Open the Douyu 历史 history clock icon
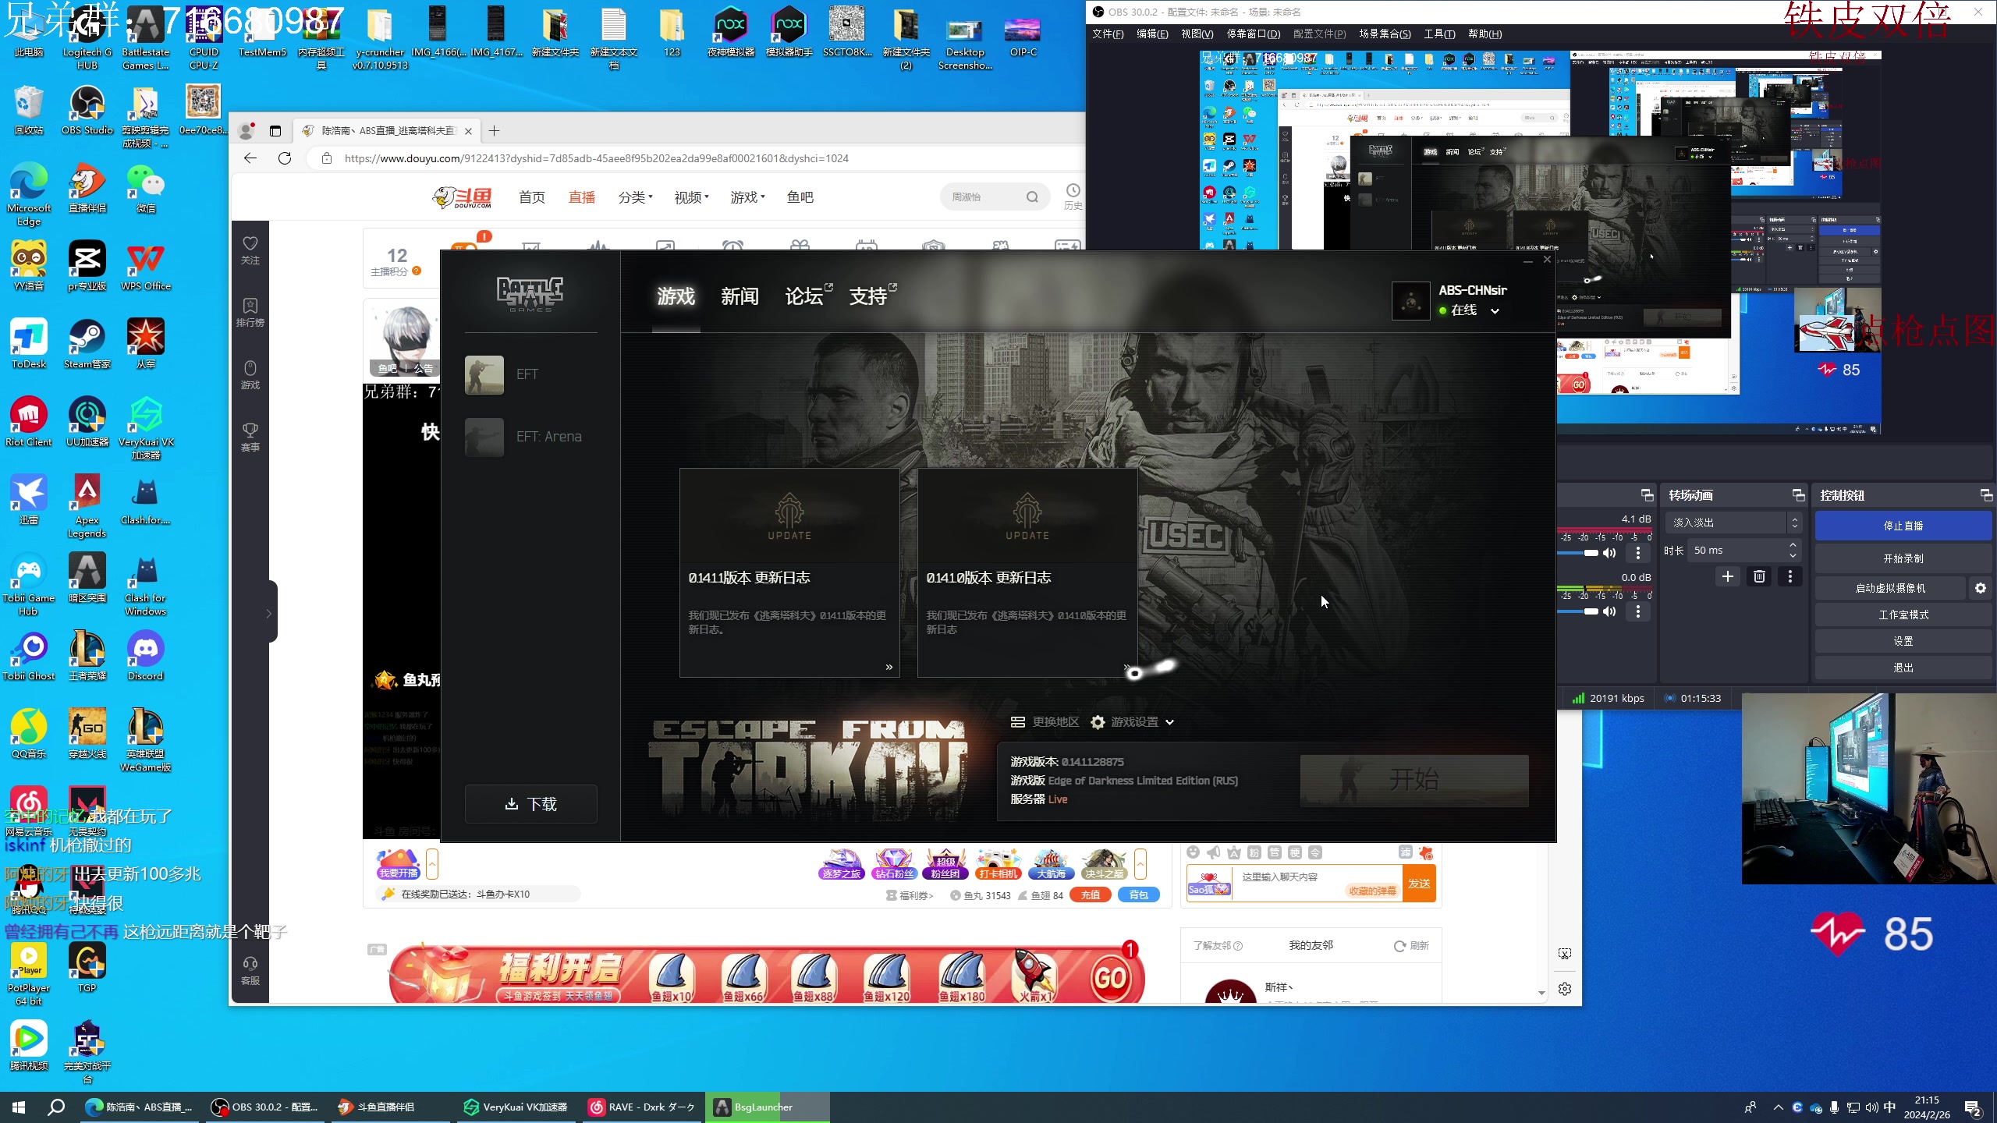 point(1073,196)
